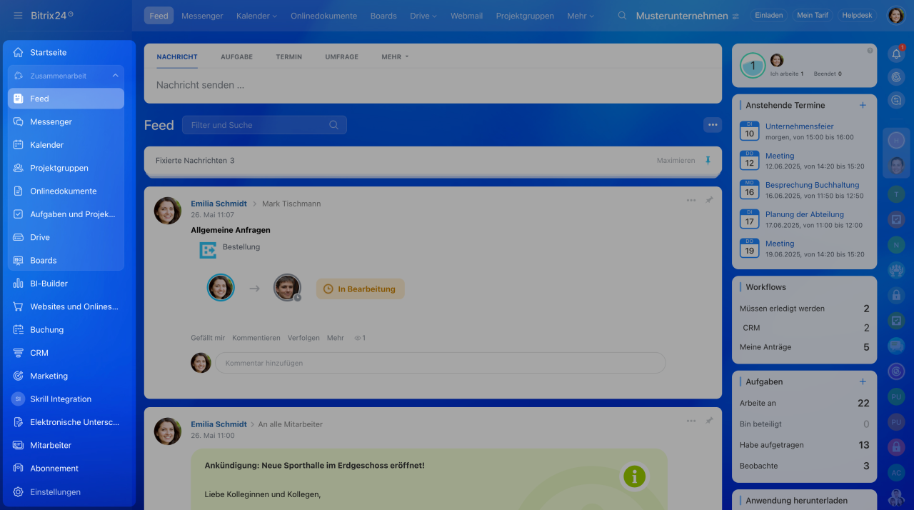The width and height of the screenshot is (914, 510).
Task: Open Mein Tarif
Action: (x=813, y=15)
